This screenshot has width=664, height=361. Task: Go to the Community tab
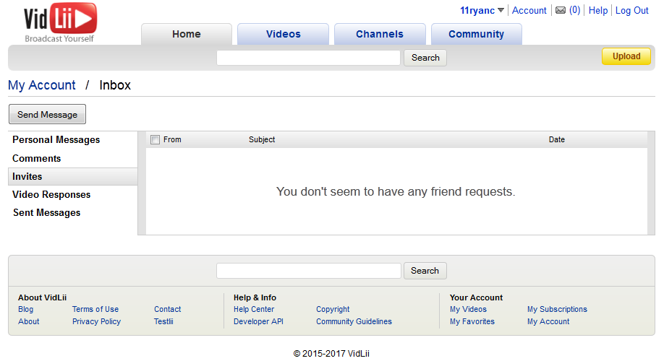click(x=476, y=34)
